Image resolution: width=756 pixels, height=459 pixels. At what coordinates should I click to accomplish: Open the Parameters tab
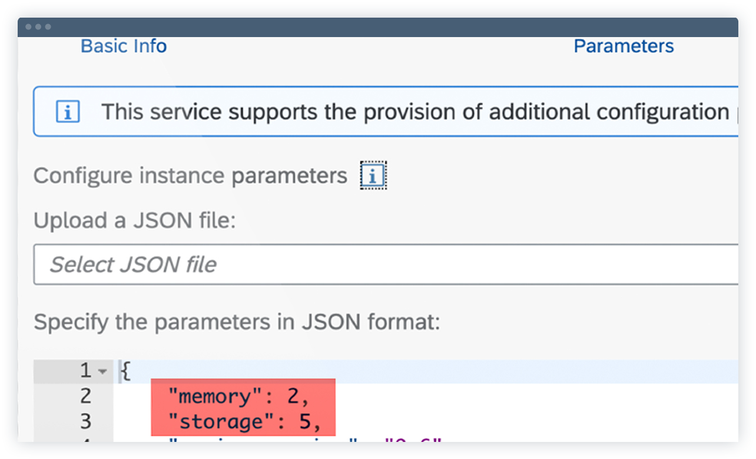point(623,46)
